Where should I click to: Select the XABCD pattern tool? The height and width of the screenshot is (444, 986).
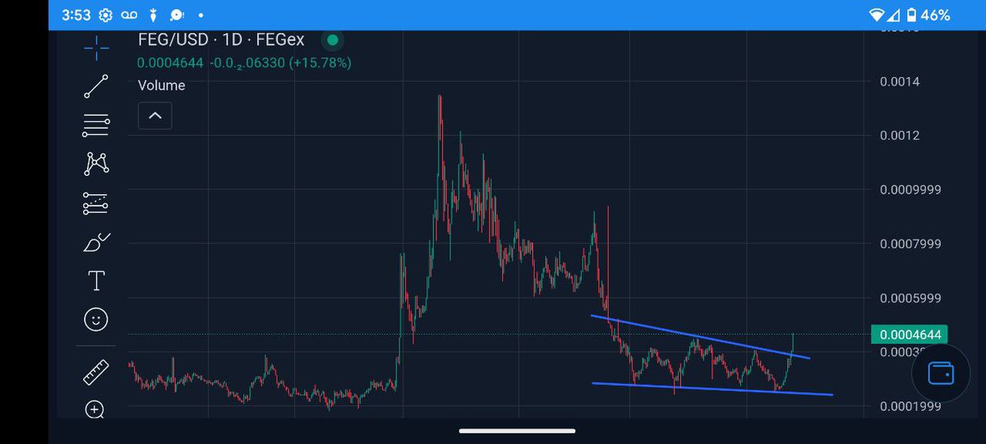coord(96,164)
